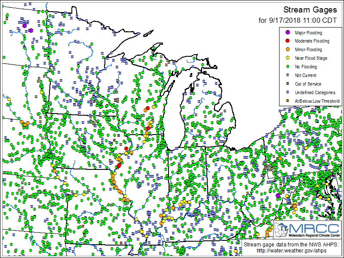344x258 pixels.
Task: Click the Major Flooding legend label
Action: point(308,33)
